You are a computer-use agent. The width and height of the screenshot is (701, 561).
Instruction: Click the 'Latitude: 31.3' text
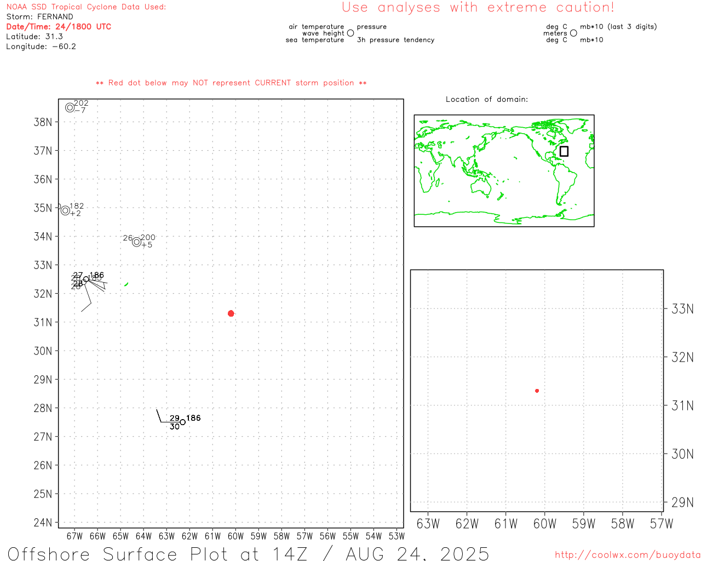(35, 36)
